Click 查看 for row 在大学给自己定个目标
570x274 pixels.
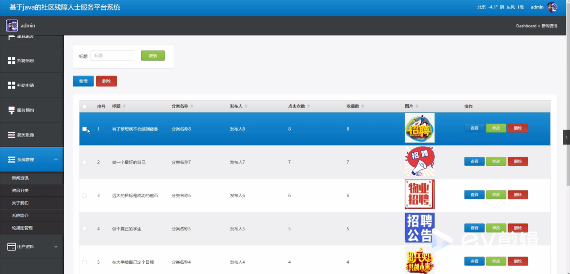pyautogui.click(x=474, y=261)
